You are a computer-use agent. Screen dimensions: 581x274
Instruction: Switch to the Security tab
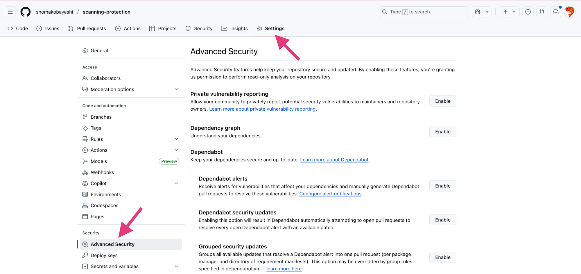pos(199,28)
